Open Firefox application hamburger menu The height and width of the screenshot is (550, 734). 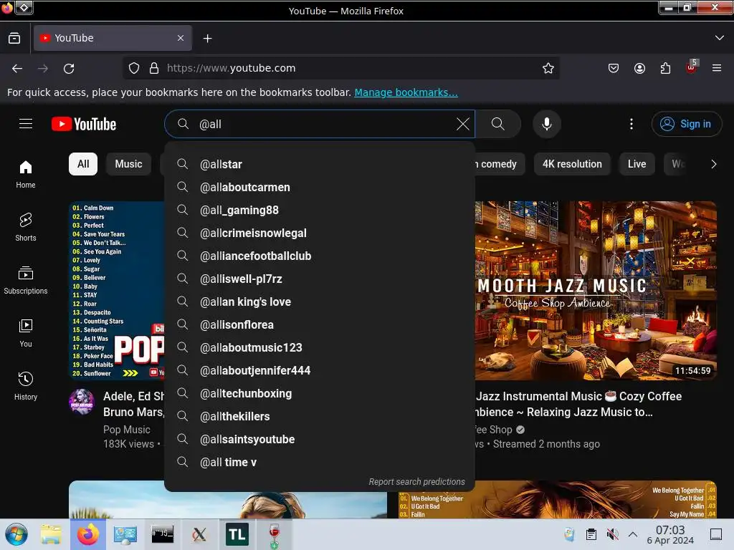717,68
